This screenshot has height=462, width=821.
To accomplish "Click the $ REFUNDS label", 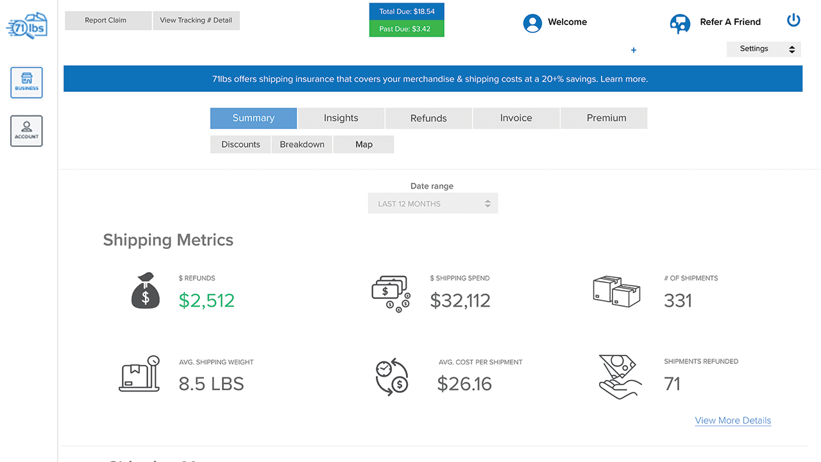I will [197, 278].
